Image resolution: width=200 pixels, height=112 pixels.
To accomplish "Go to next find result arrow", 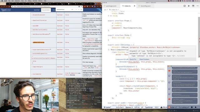I will [78, 10].
